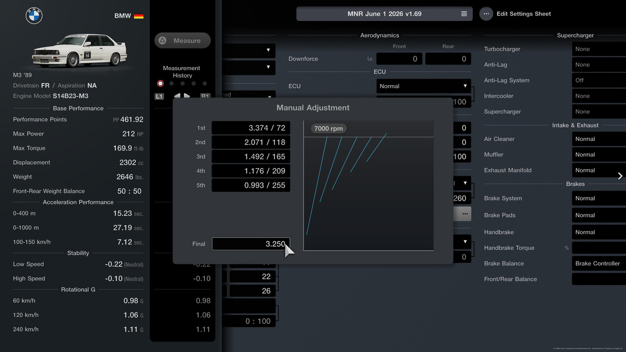Viewport: 626px width, 352px height.
Task: Click the Front-Rear Weight Balance 50 : 50 value
Action: tap(130, 191)
